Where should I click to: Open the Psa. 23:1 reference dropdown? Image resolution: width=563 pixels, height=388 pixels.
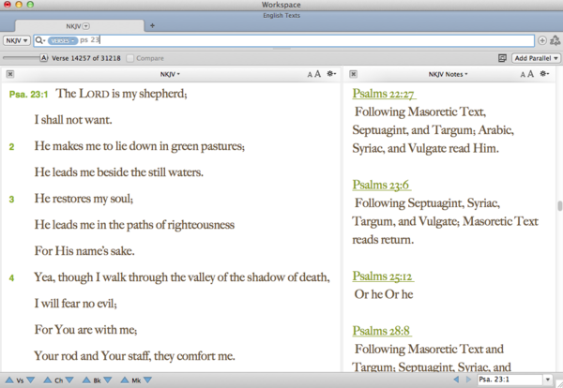click(x=548, y=380)
